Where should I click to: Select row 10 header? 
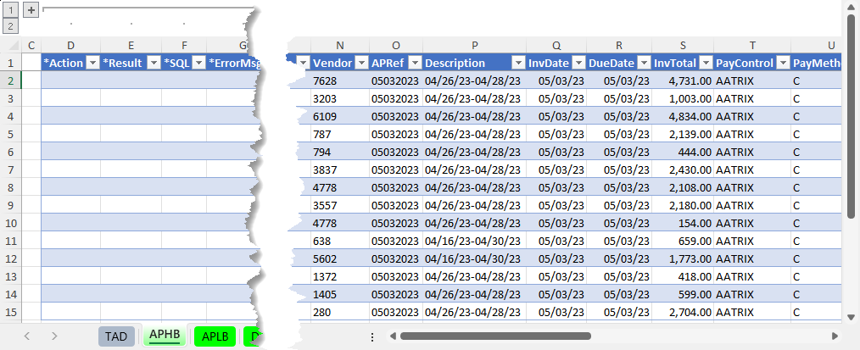tap(10, 223)
